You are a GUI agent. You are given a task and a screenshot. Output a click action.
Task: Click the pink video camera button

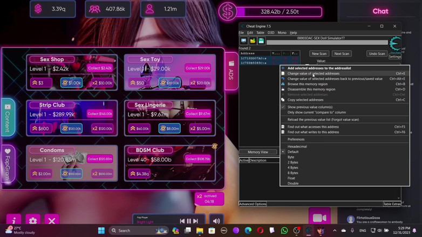(319, 217)
